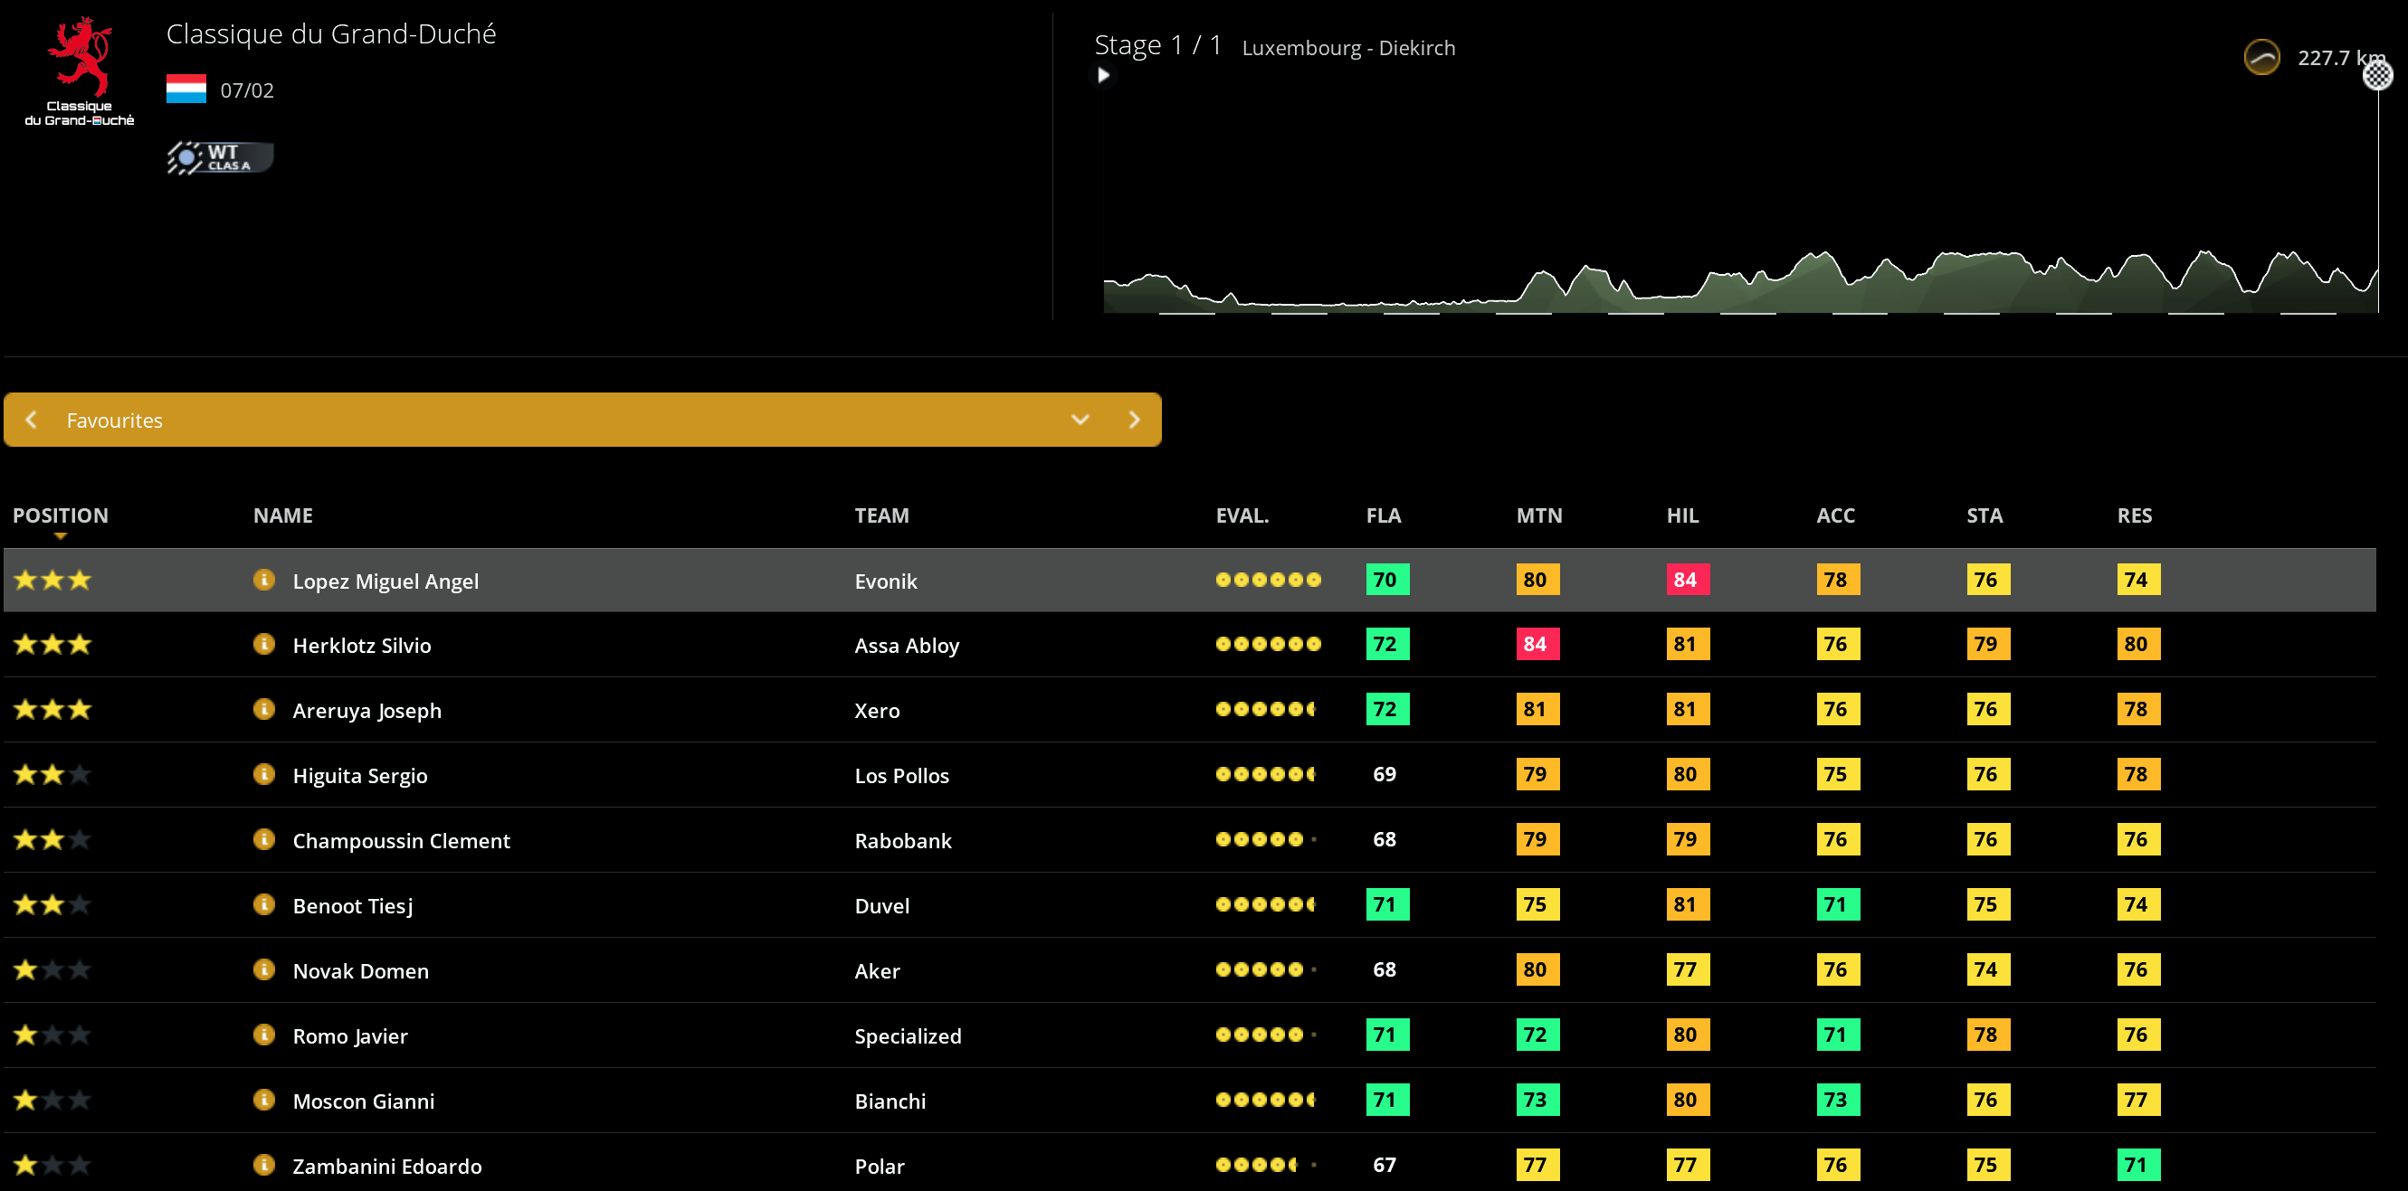Select team name Los Pollos
Viewport: 2408px width, 1191px height.
[901, 775]
